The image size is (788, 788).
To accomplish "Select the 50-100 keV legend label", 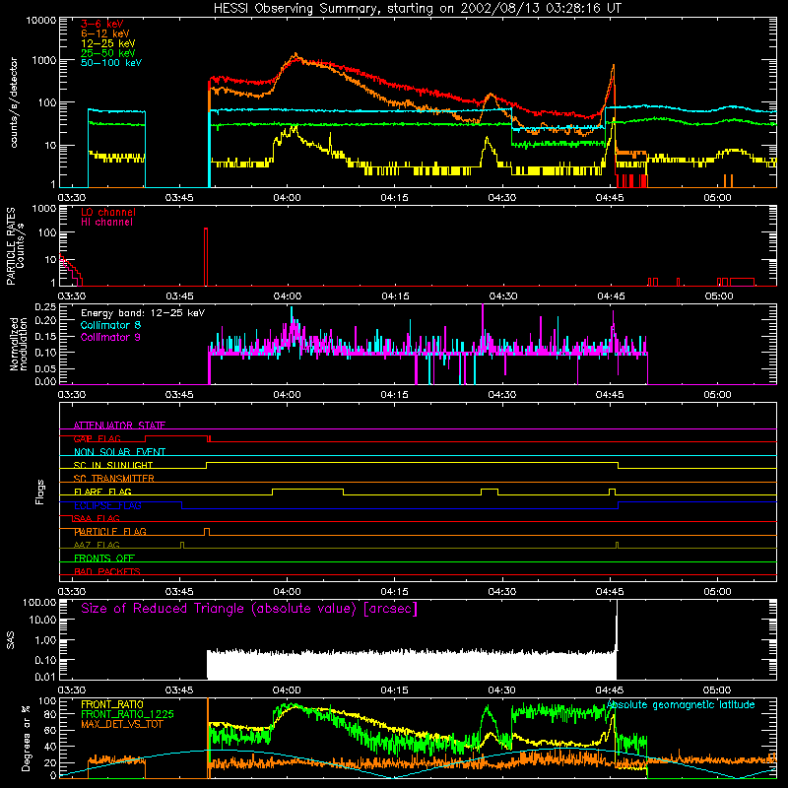I will [111, 63].
